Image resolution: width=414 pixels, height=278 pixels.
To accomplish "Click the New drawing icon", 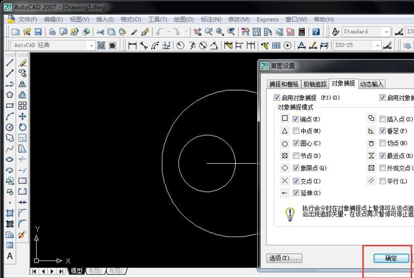I will pyautogui.click(x=16, y=32).
